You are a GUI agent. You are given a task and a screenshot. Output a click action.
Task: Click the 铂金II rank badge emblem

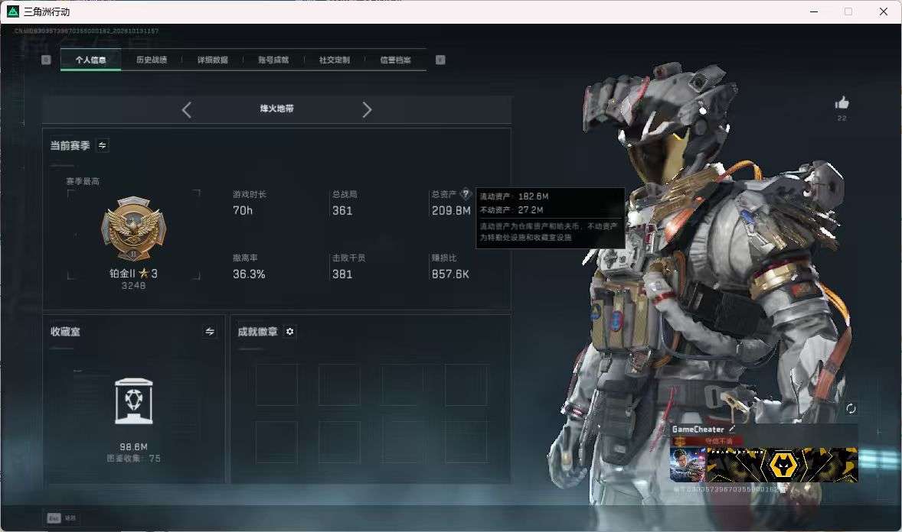click(x=133, y=229)
